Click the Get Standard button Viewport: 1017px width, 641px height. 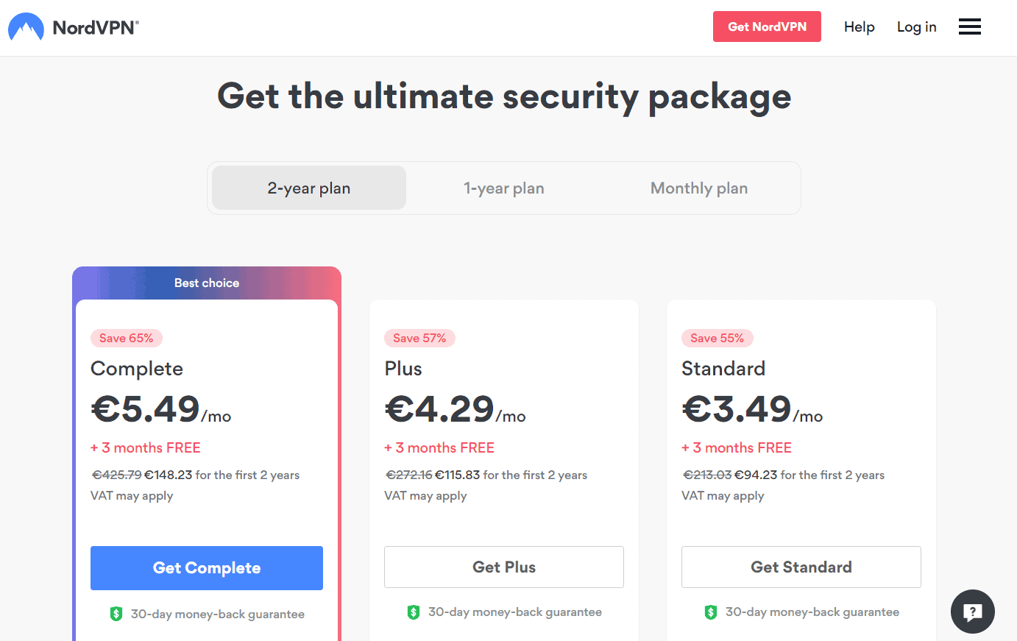[x=801, y=567]
